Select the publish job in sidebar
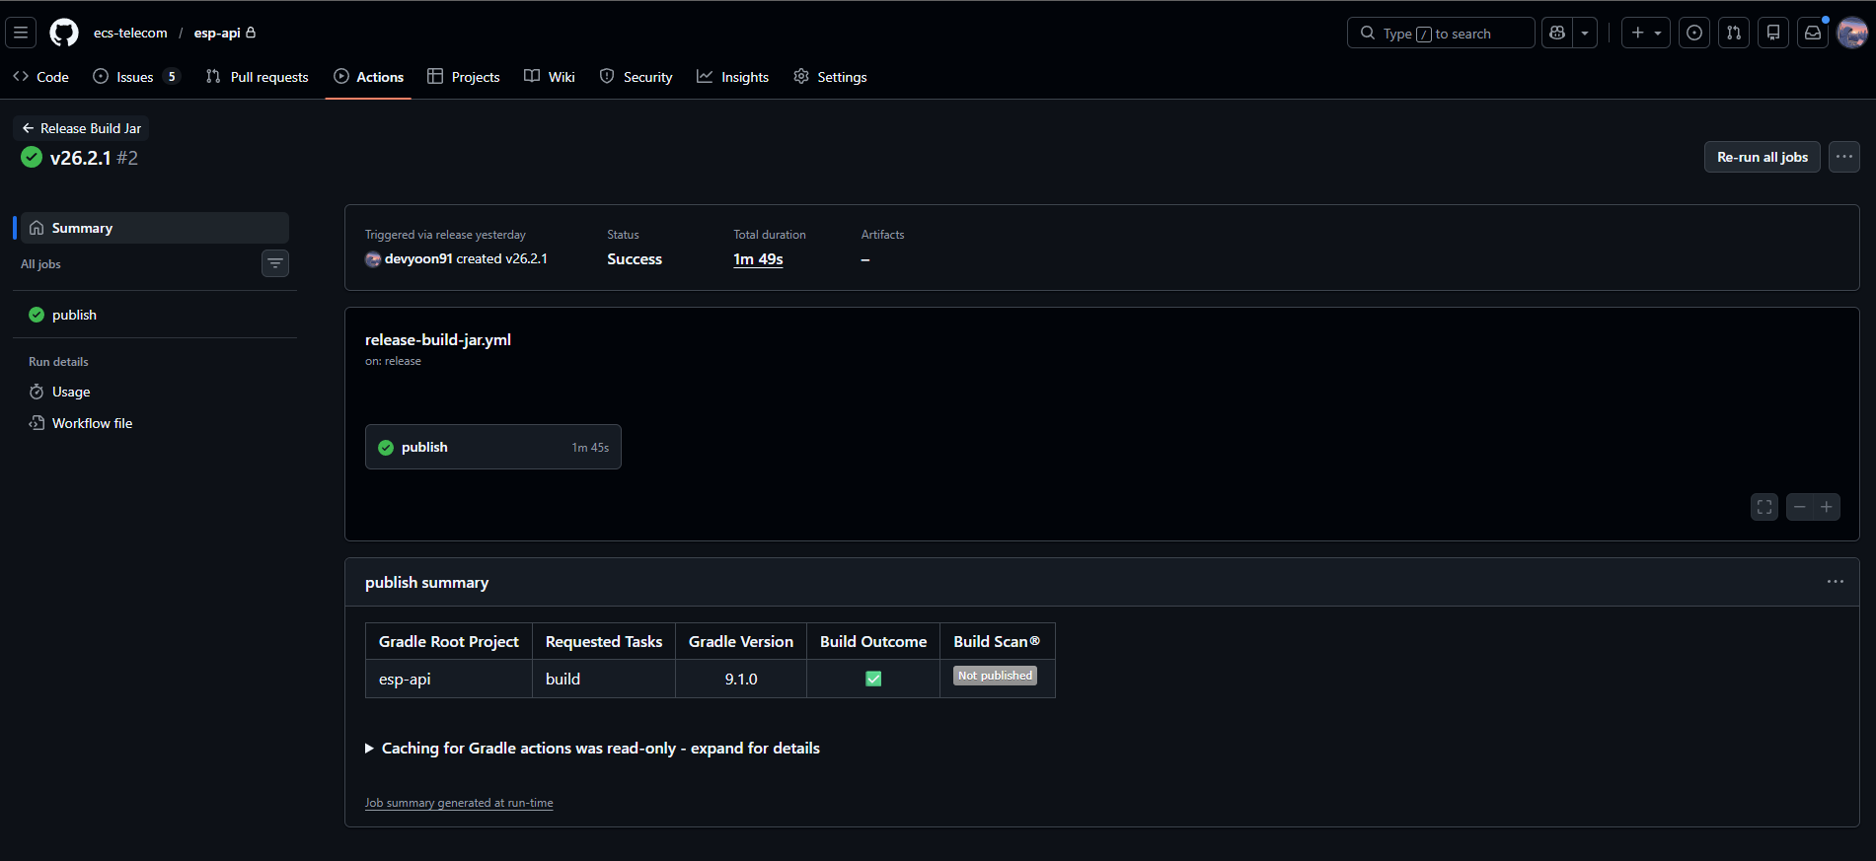 155,315
